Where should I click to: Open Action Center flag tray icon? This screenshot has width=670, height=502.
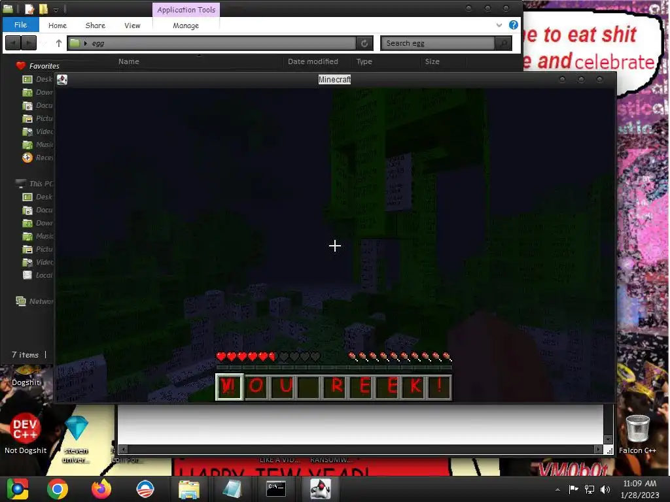tap(573, 489)
